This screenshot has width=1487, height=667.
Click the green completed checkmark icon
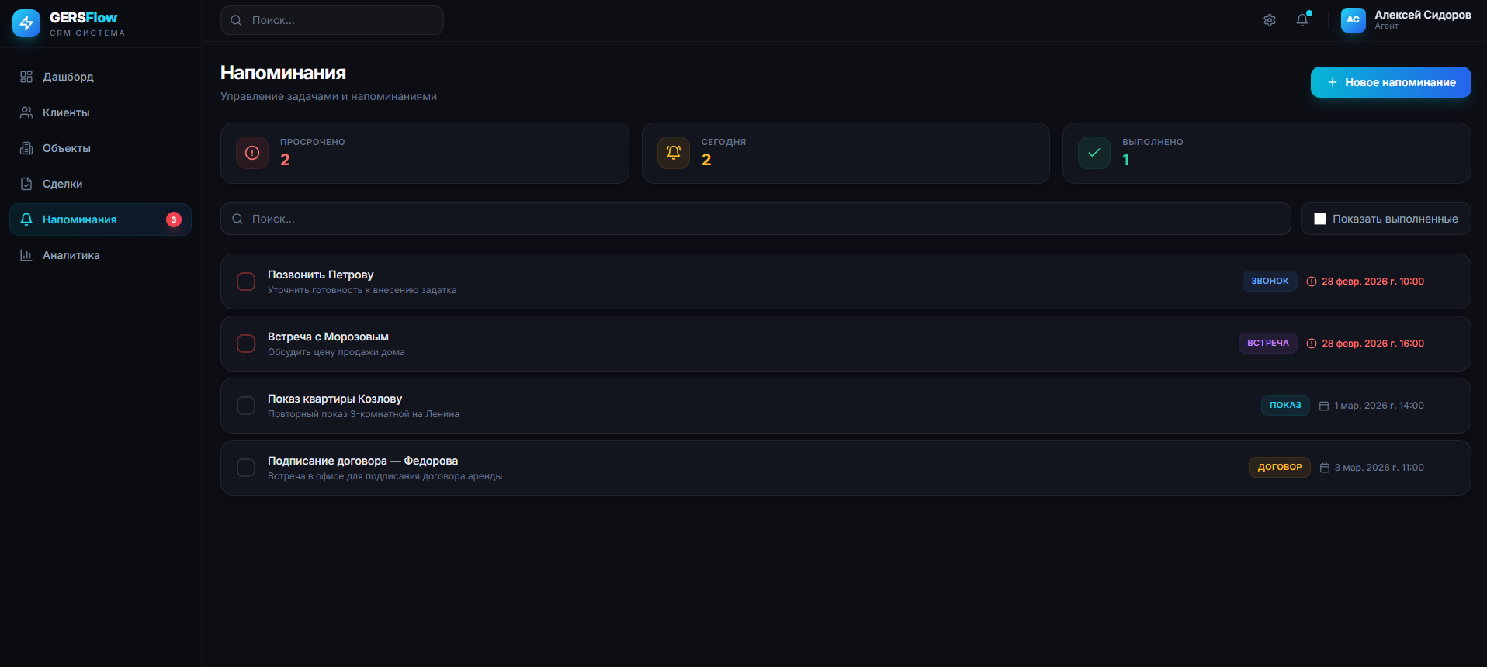1094,153
